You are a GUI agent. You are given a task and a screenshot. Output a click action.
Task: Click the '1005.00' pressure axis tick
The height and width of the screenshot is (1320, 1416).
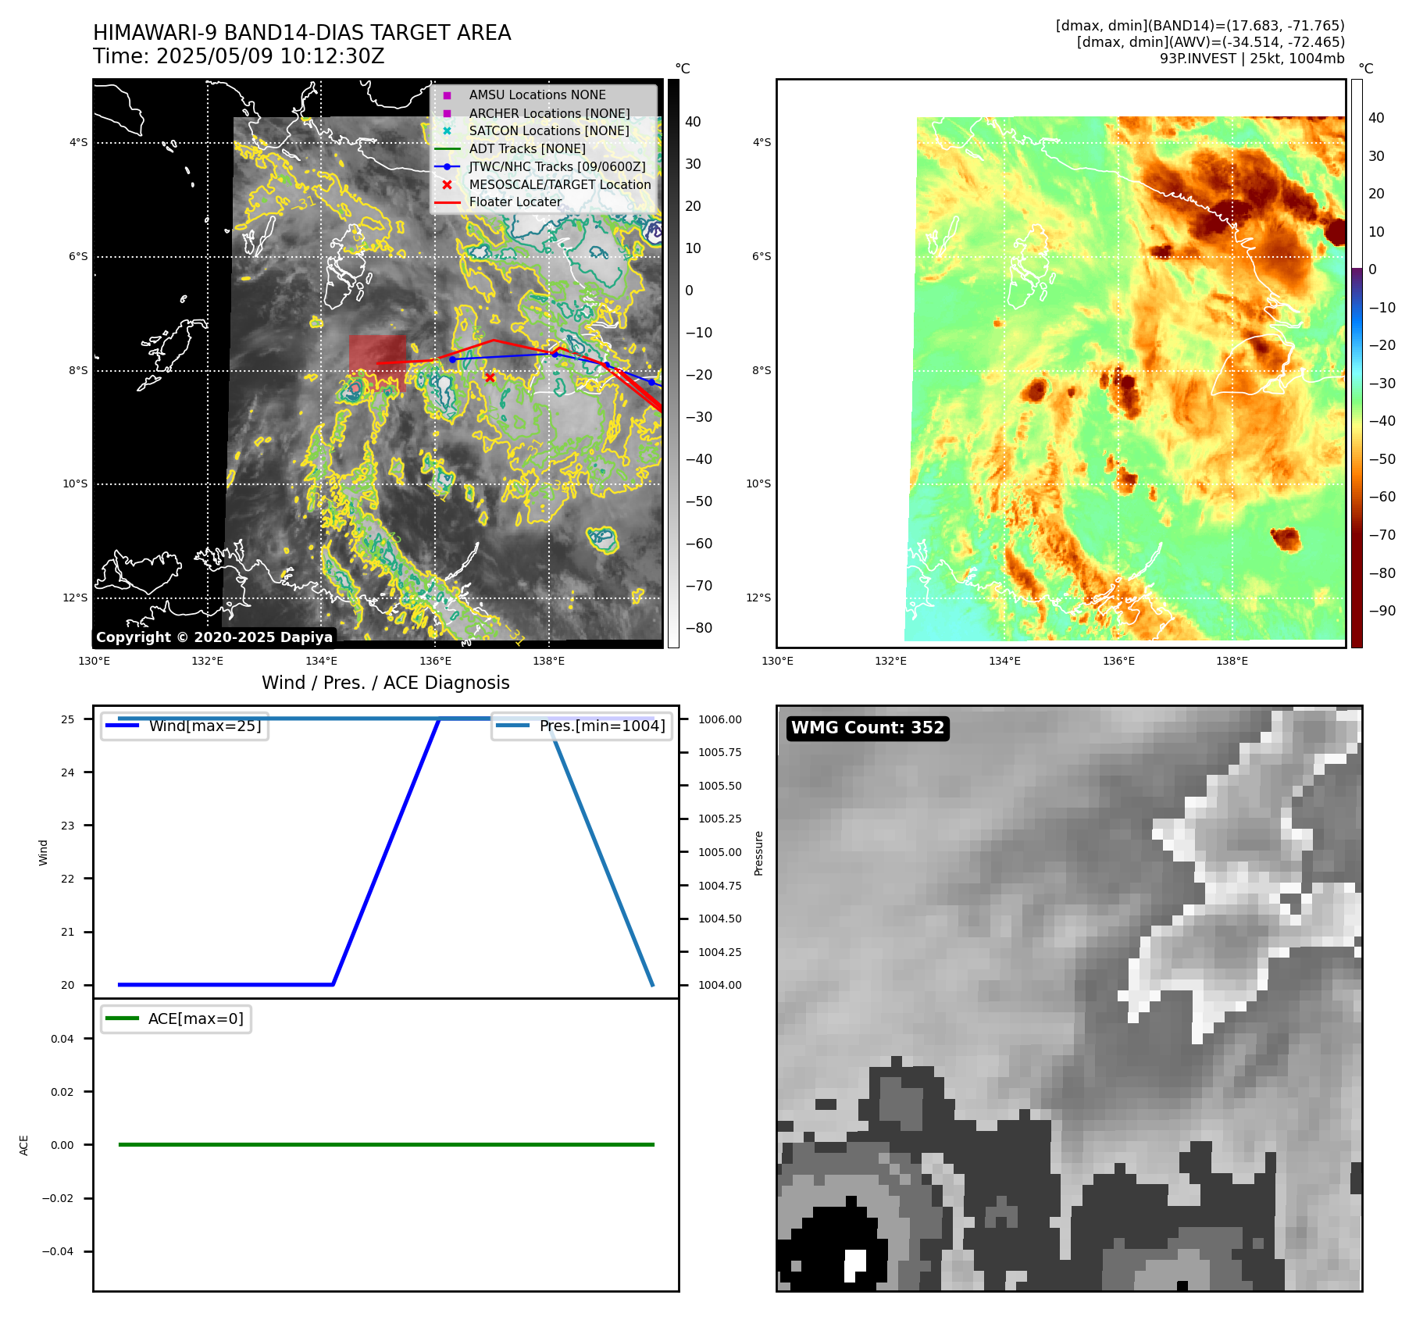720,852
